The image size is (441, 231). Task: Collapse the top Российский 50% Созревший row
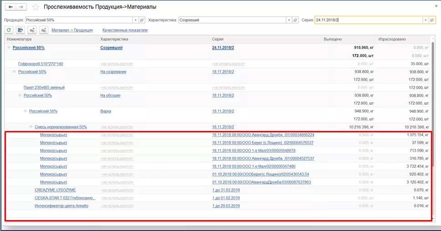pyautogui.click(x=9, y=47)
